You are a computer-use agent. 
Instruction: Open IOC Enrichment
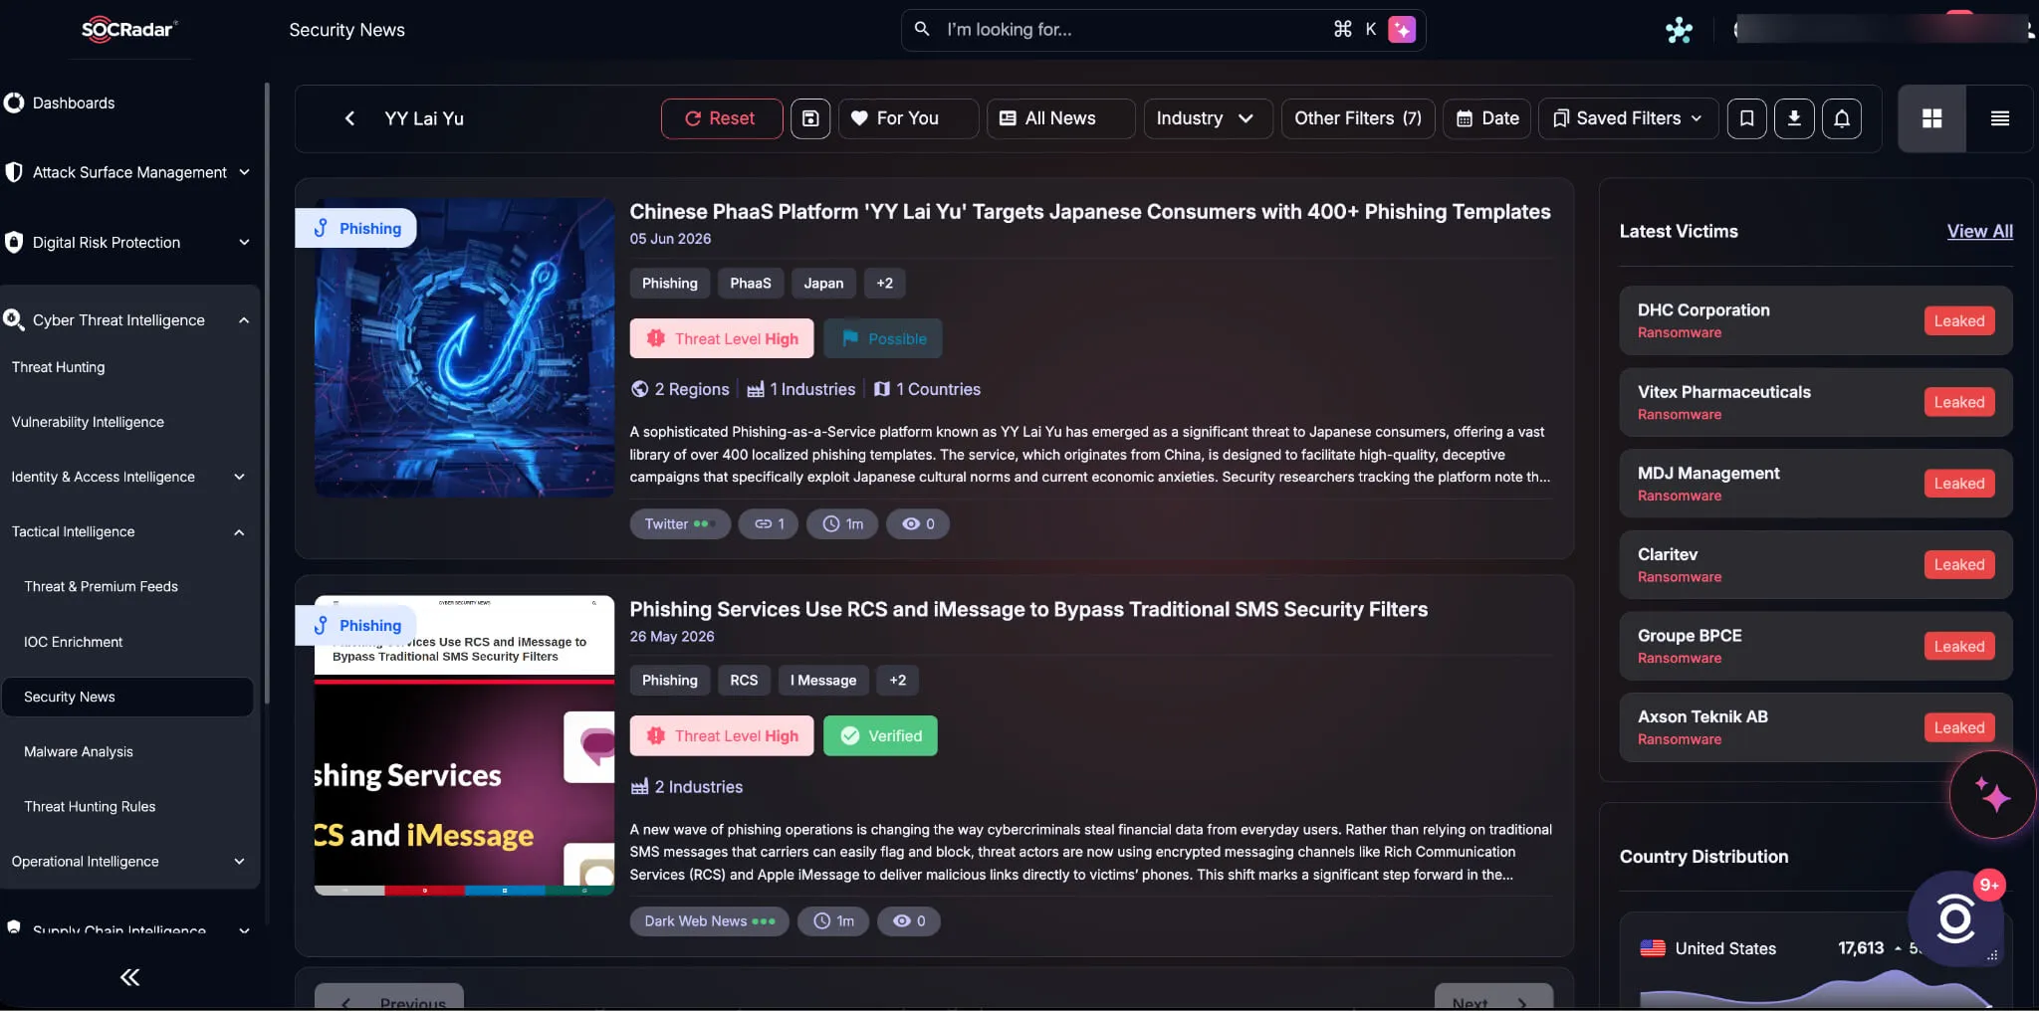click(73, 642)
